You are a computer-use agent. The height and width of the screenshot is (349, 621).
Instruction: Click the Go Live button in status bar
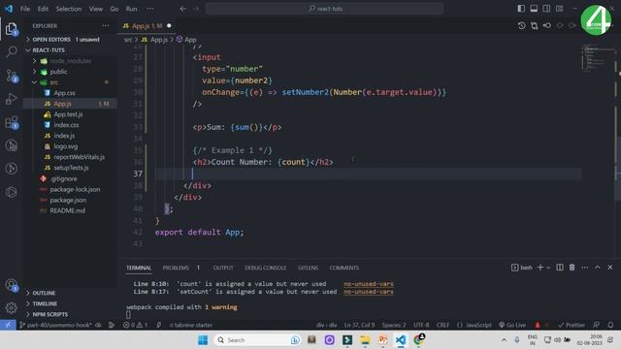[x=512, y=325]
